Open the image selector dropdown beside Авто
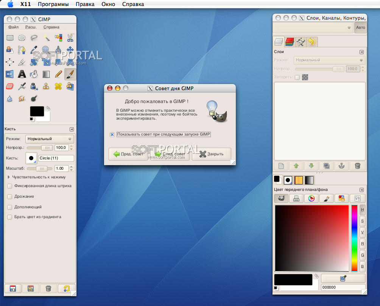This screenshot has height=306, width=380. [313, 28]
